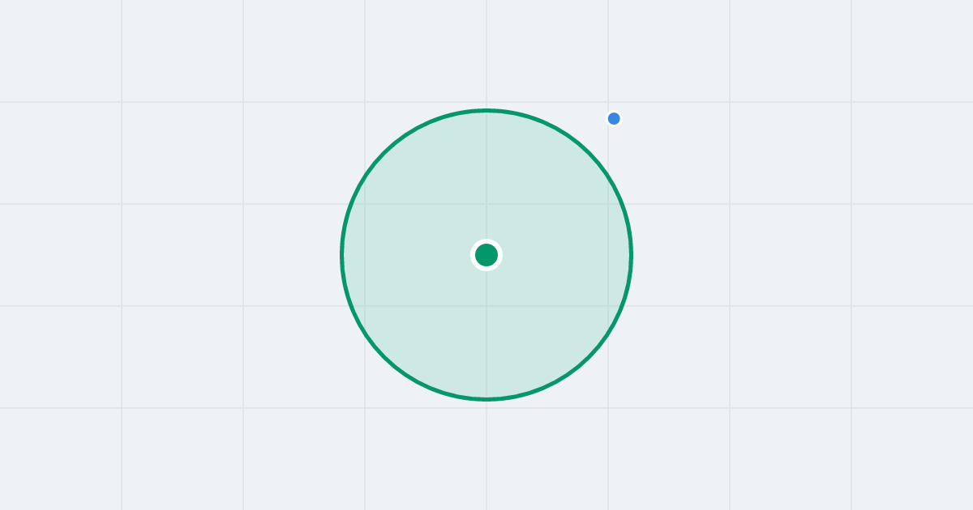Screen dimensions: 973x510
Task: Click the topmost point of green circle outline
Action: pos(486,110)
